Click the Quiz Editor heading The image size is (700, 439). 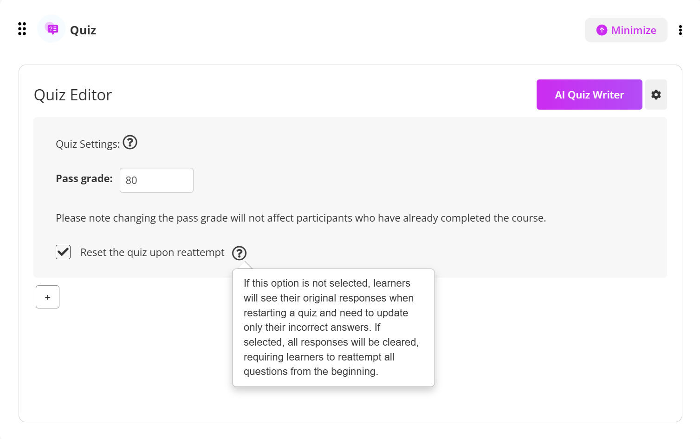click(x=73, y=95)
